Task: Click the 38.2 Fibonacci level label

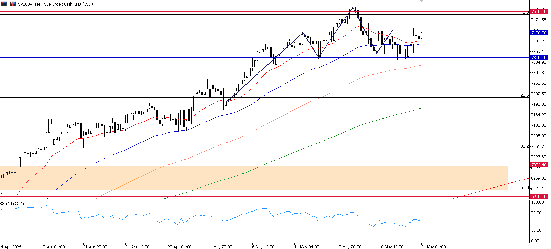Action: click(x=525, y=146)
